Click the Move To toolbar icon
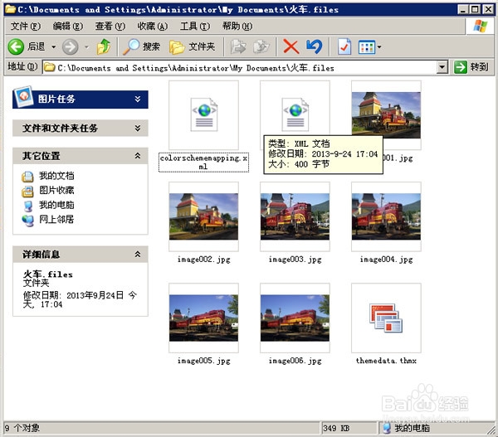 pos(238,47)
